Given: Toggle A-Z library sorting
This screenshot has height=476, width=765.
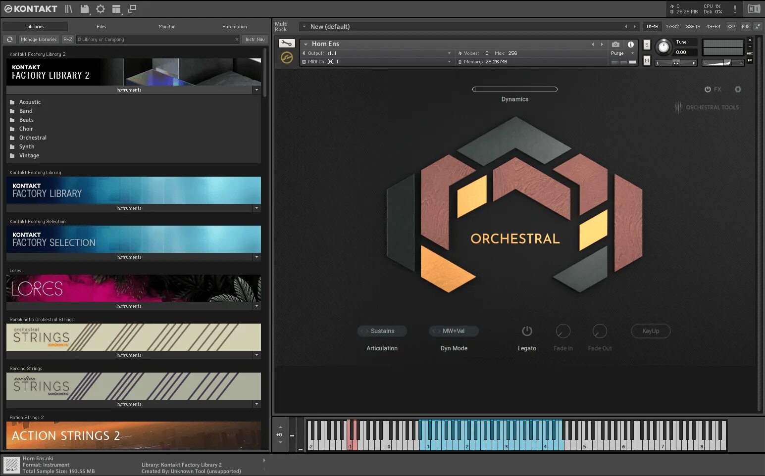Looking at the screenshot, I should point(68,39).
